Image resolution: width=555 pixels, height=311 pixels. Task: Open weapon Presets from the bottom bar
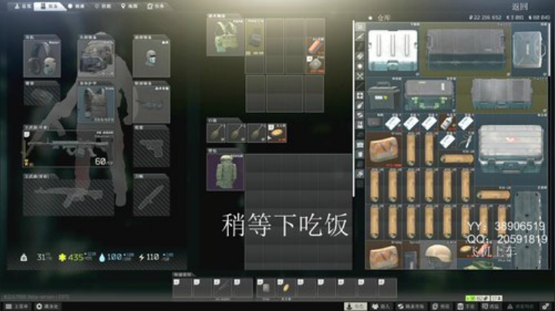[x=441, y=306]
